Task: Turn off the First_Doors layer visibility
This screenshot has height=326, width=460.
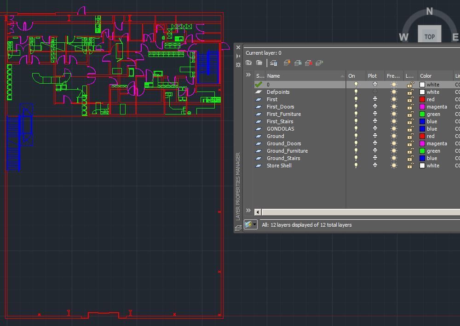Action: (x=356, y=107)
